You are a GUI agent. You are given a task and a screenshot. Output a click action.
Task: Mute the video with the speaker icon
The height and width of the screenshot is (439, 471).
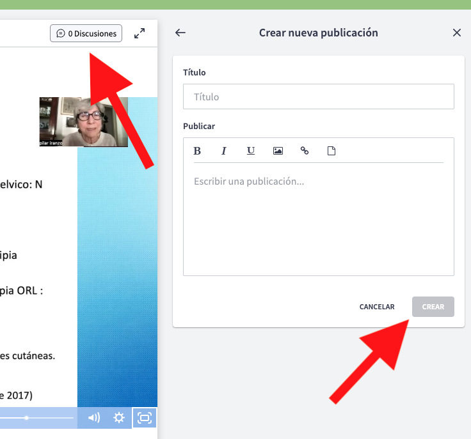coord(94,418)
